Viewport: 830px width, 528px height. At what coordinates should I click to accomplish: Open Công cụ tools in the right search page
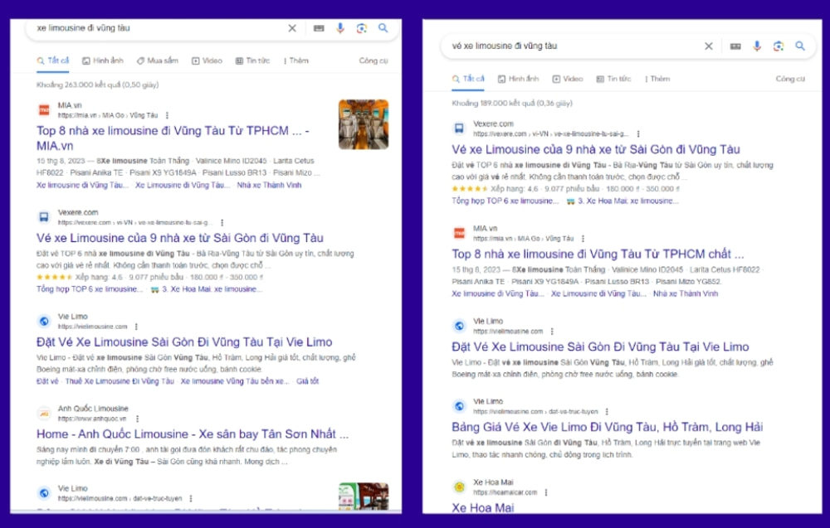tap(790, 79)
